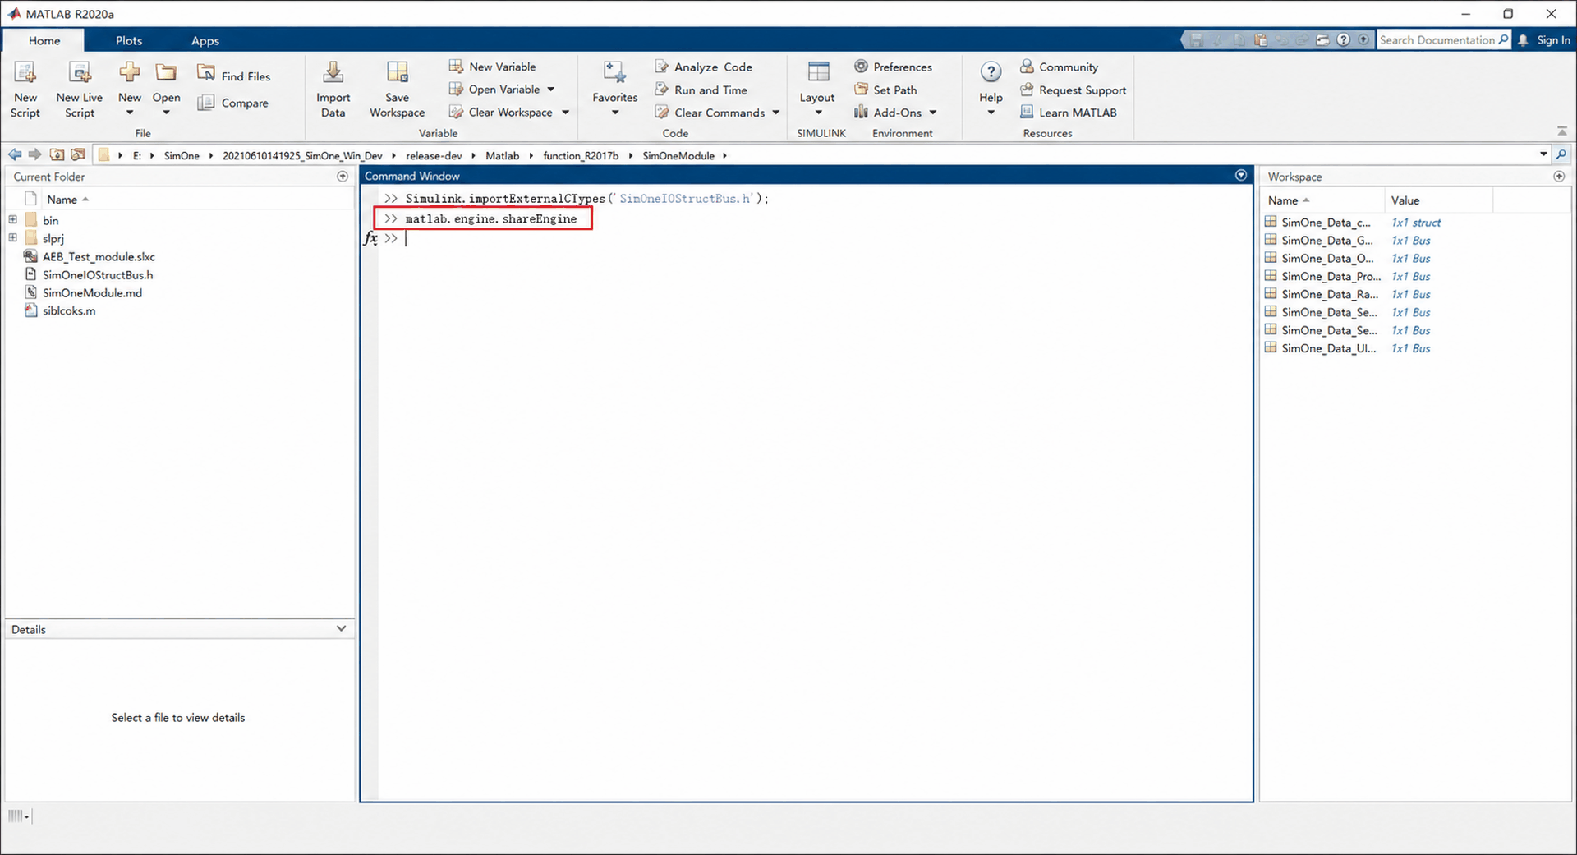Viewport: 1577px width, 855px height.
Task: Open Add-Ons
Action: click(888, 113)
